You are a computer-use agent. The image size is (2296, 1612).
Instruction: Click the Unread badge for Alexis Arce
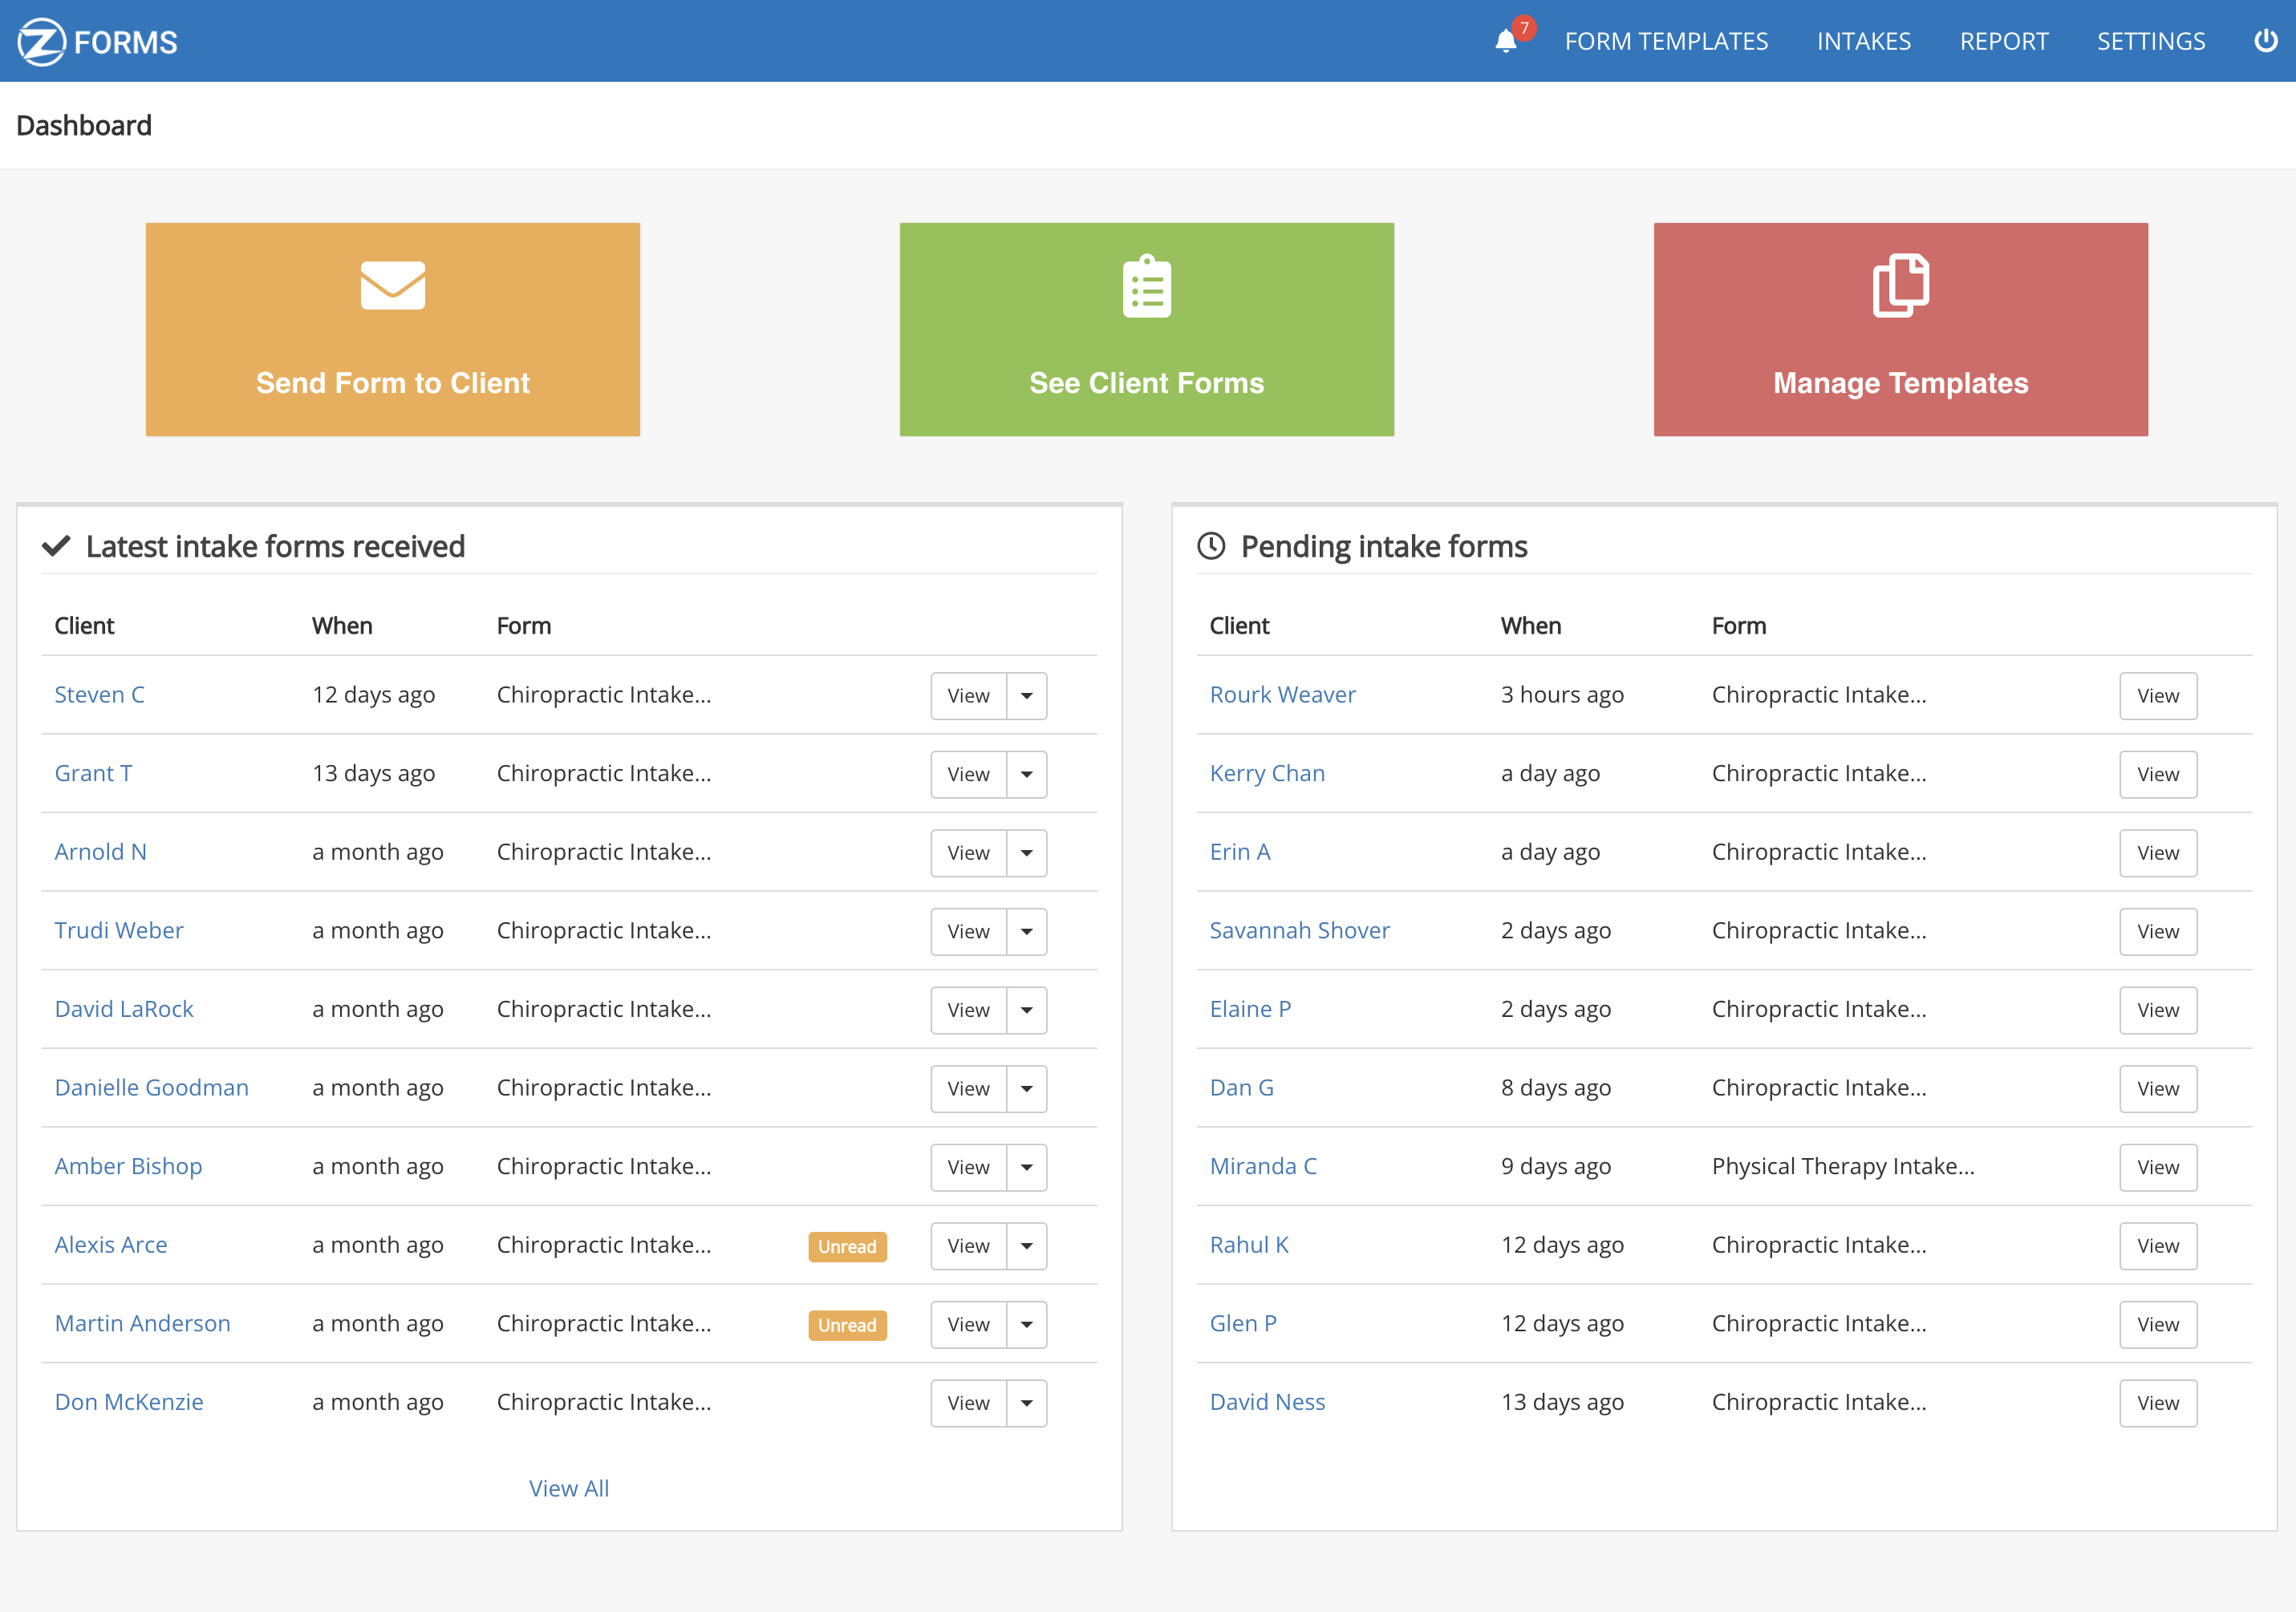click(846, 1246)
